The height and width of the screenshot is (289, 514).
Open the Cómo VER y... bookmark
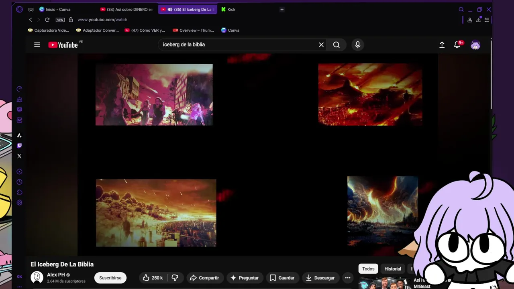[145, 30]
